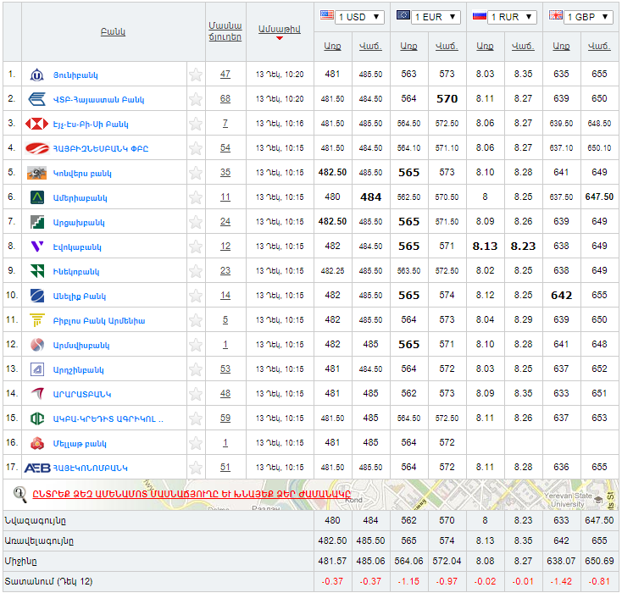Image resolution: width=622 pixels, height=593 pixels.
Task: Open branch count 68 link in row 2
Action: 225,99
